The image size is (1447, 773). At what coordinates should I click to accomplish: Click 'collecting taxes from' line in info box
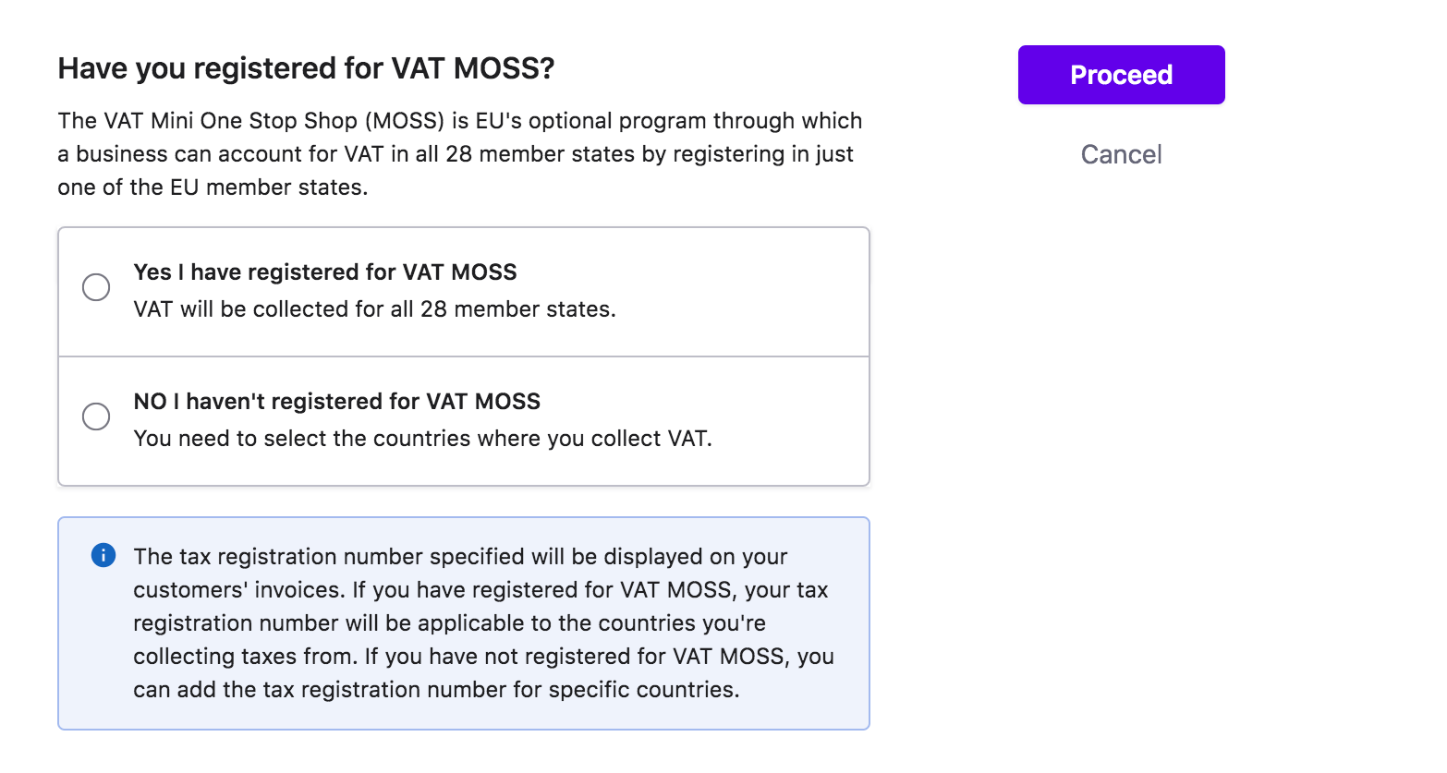click(x=483, y=657)
